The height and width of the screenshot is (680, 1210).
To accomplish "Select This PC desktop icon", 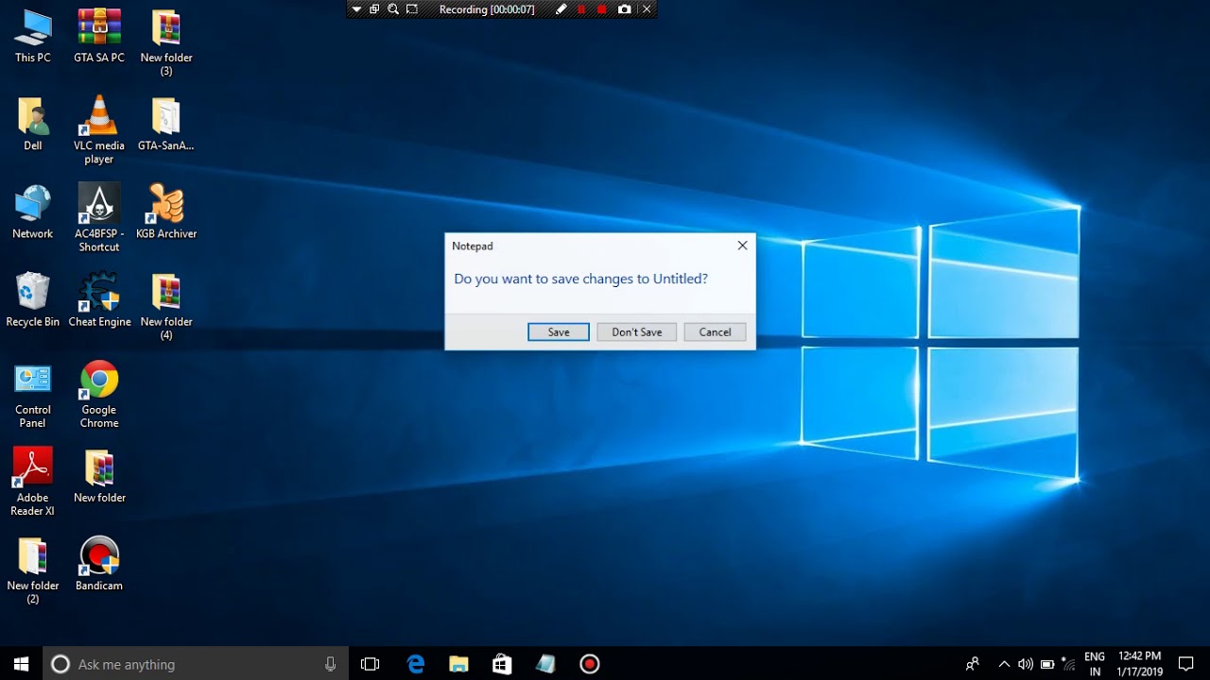I will 33,36.
